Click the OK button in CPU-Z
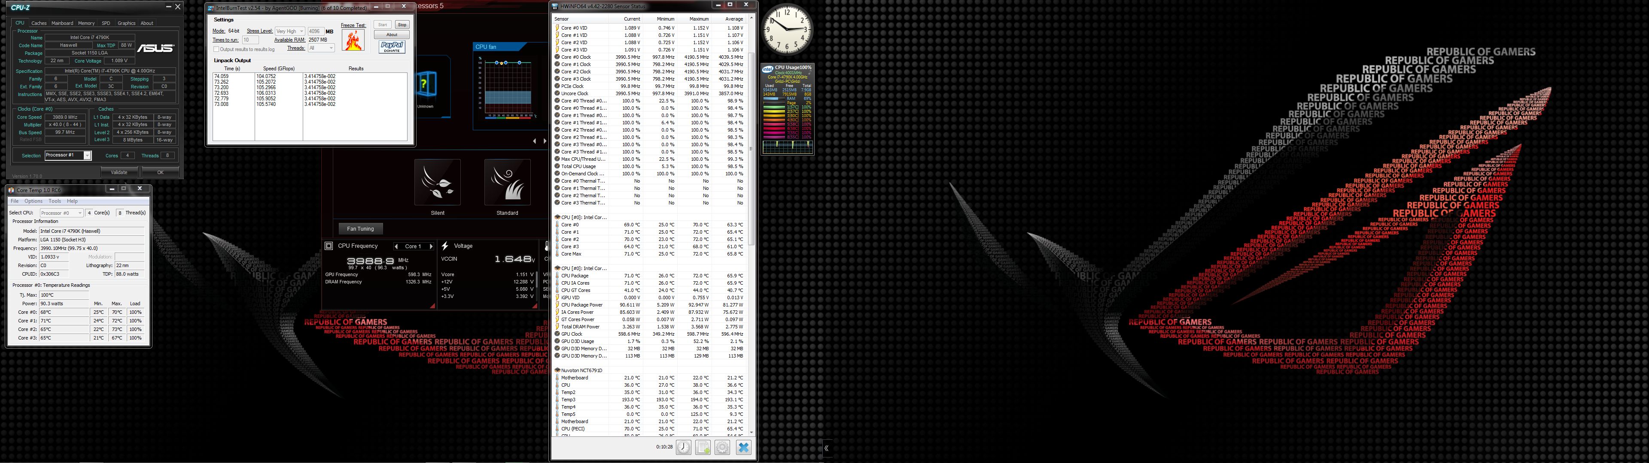This screenshot has height=463, width=1649. [x=160, y=172]
